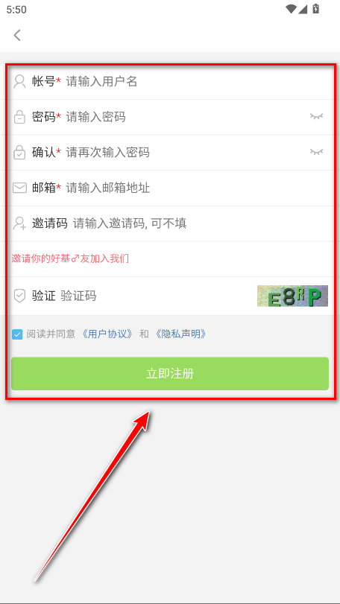Screen dimensions: 340x604
Task: Click the add-user icon beside 邀请码
Action: point(19,223)
